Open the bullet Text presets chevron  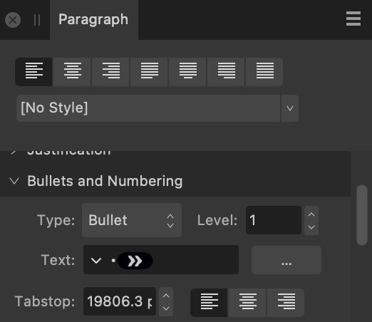pyautogui.click(x=96, y=261)
